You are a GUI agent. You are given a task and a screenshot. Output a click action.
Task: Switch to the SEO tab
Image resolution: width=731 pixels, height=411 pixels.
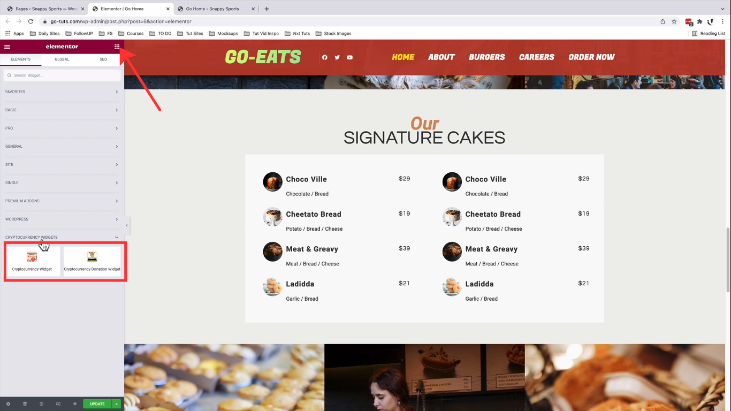[x=103, y=59]
